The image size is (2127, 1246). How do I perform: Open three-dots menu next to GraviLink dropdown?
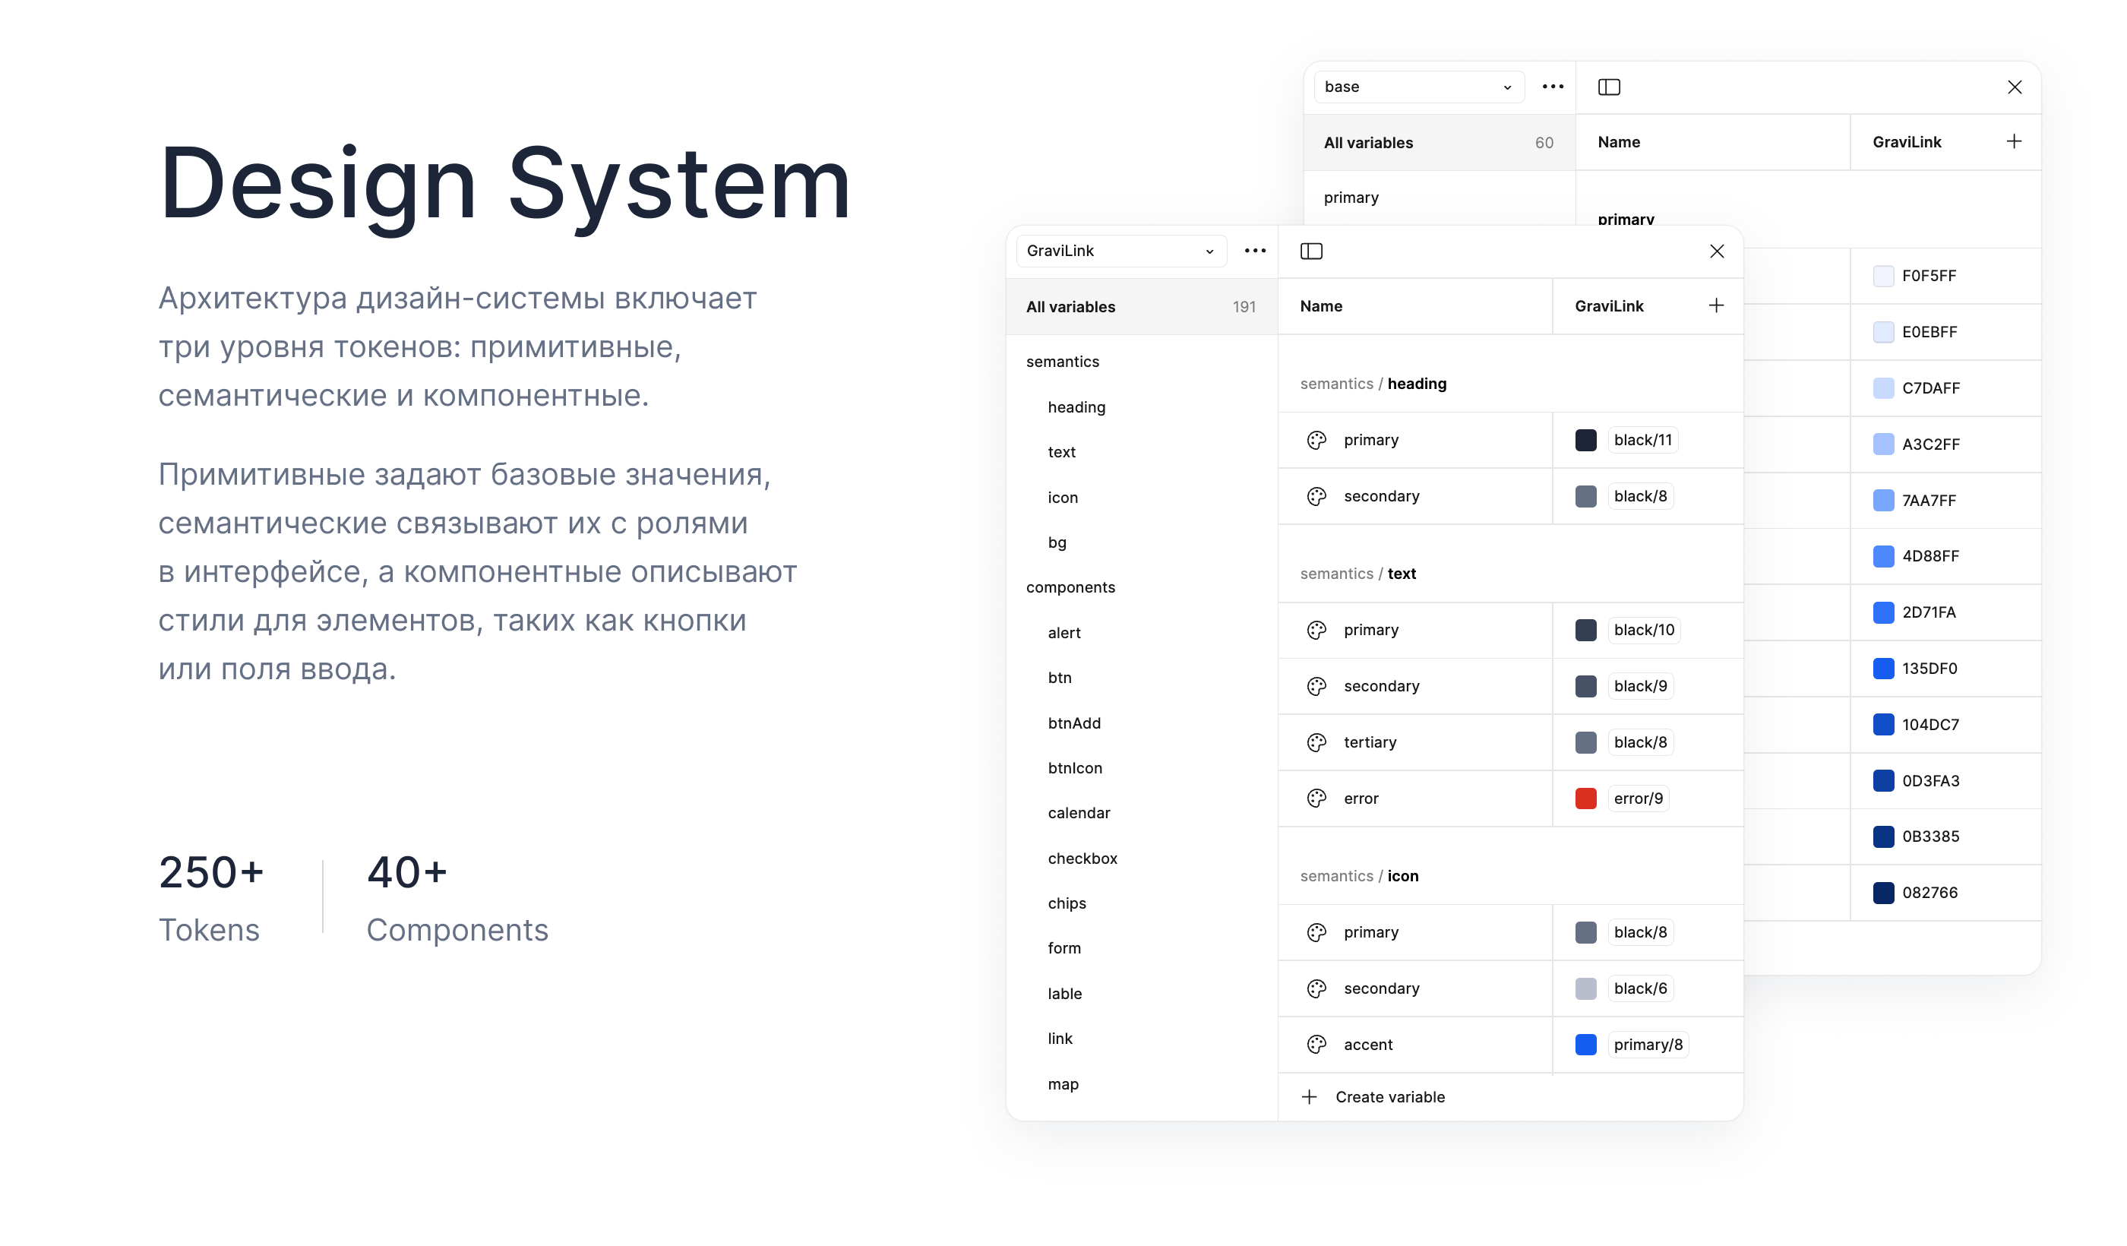(x=1254, y=251)
